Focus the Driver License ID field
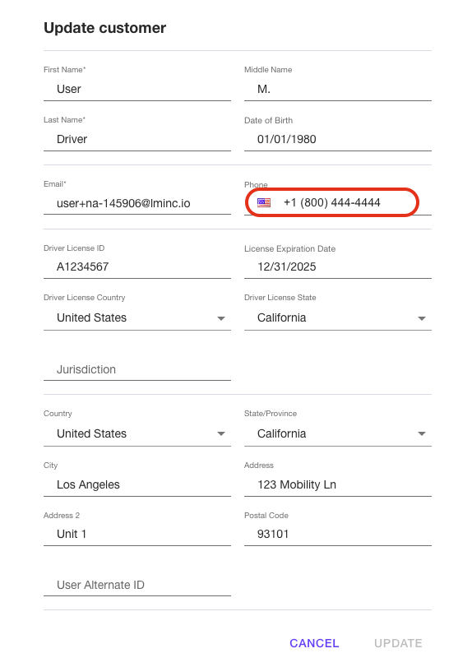The width and height of the screenshot is (472, 667). tap(137, 267)
